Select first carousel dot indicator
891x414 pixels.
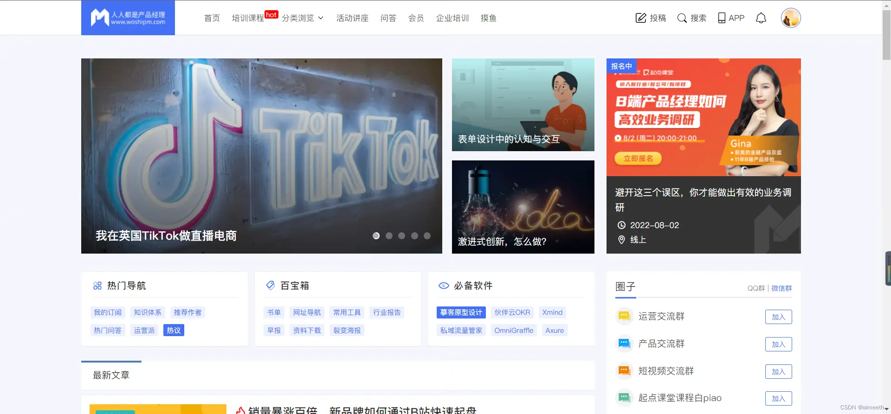point(376,236)
